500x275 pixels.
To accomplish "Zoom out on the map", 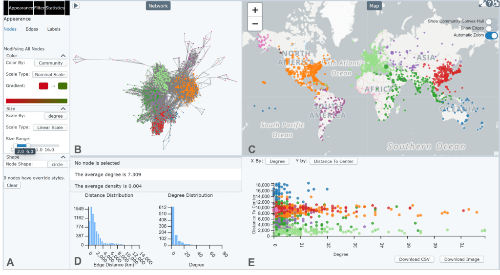I will pyautogui.click(x=255, y=23).
